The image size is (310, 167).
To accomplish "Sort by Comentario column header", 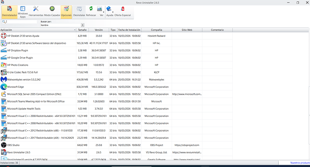I will click(217, 30).
